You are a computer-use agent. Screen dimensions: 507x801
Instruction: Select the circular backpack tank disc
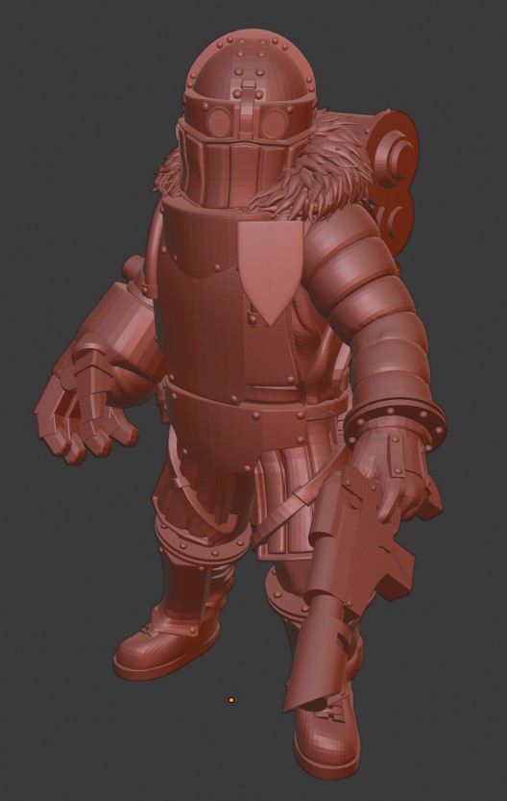[x=398, y=153]
